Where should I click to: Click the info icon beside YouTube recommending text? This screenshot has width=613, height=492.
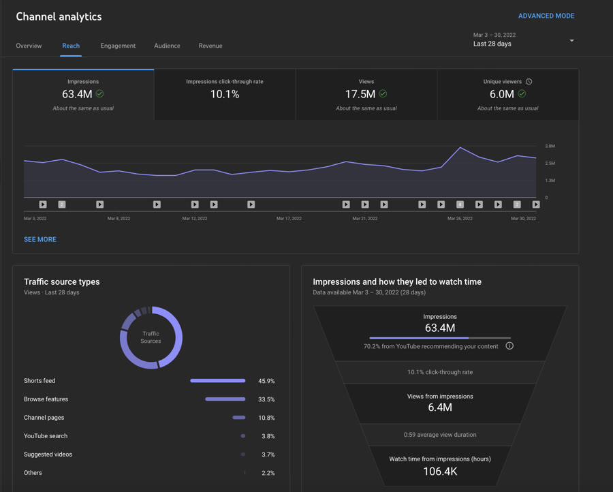coord(509,345)
